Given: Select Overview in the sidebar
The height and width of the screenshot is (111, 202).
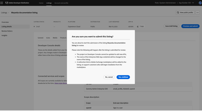Looking at the screenshot, I should tap(5, 22).
